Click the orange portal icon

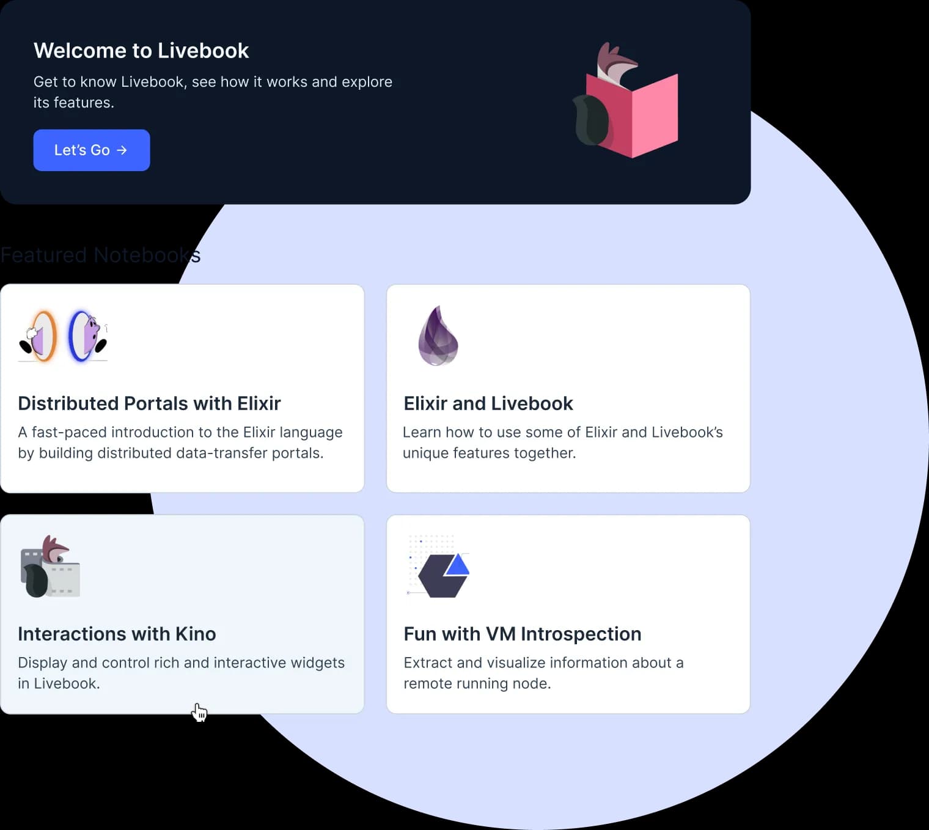coord(39,336)
